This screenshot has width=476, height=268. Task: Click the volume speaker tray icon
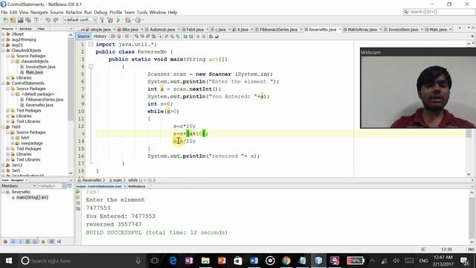[x=396, y=261]
